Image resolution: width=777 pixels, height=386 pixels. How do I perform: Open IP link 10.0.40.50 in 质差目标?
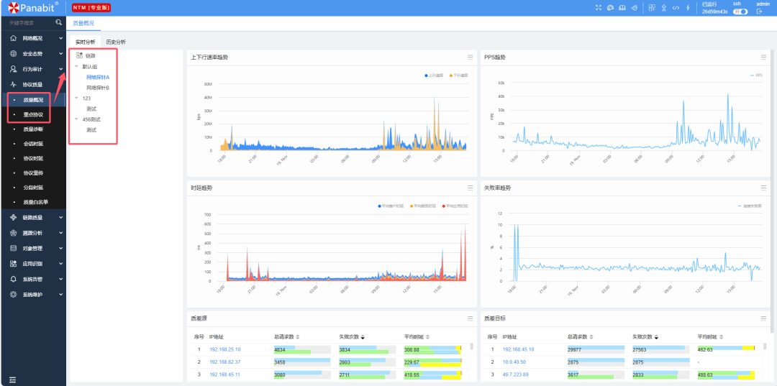coord(515,362)
